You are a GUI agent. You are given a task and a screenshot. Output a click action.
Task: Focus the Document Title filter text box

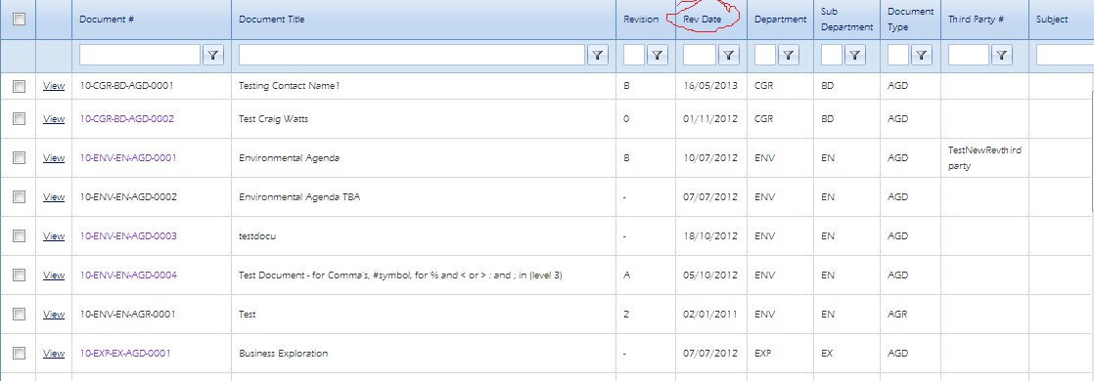click(x=412, y=55)
